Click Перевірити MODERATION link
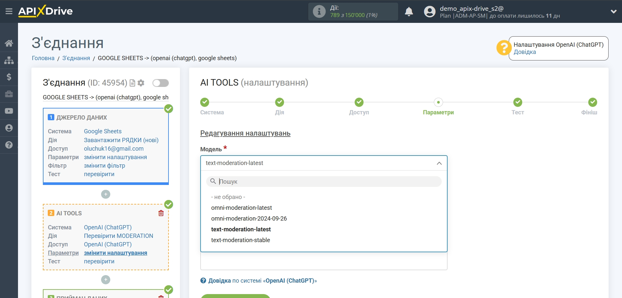The width and height of the screenshot is (622, 298). pos(118,236)
